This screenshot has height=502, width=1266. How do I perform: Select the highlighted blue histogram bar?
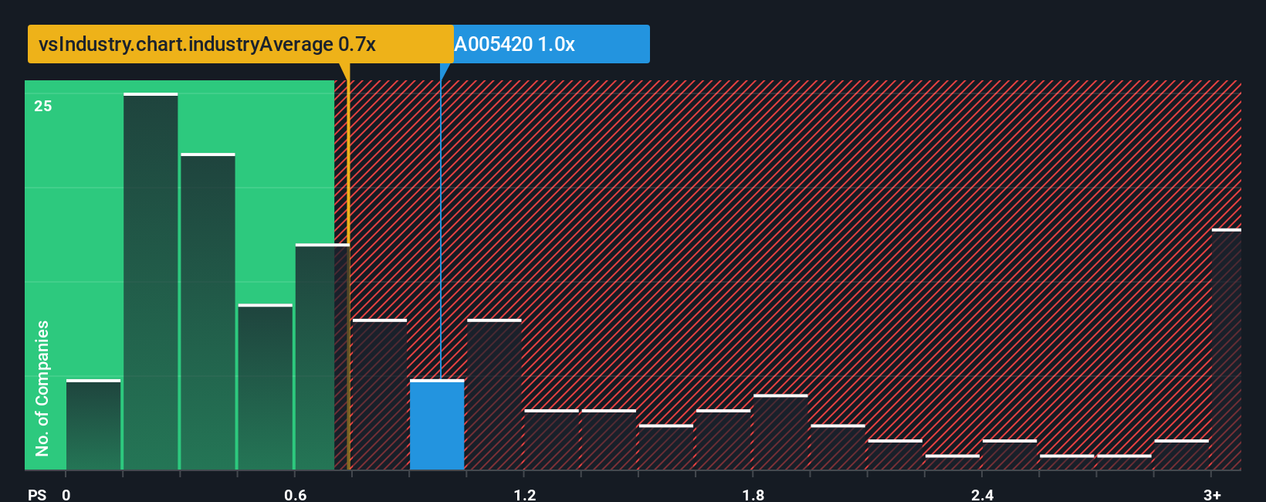(437, 425)
